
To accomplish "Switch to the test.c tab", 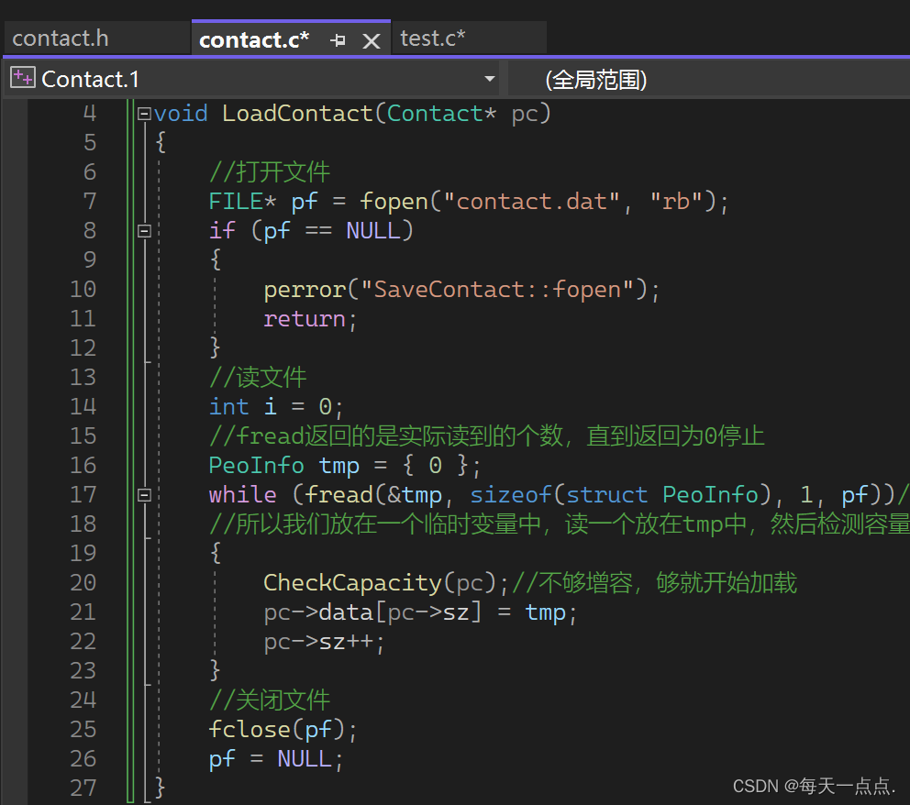I will coord(432,39).
